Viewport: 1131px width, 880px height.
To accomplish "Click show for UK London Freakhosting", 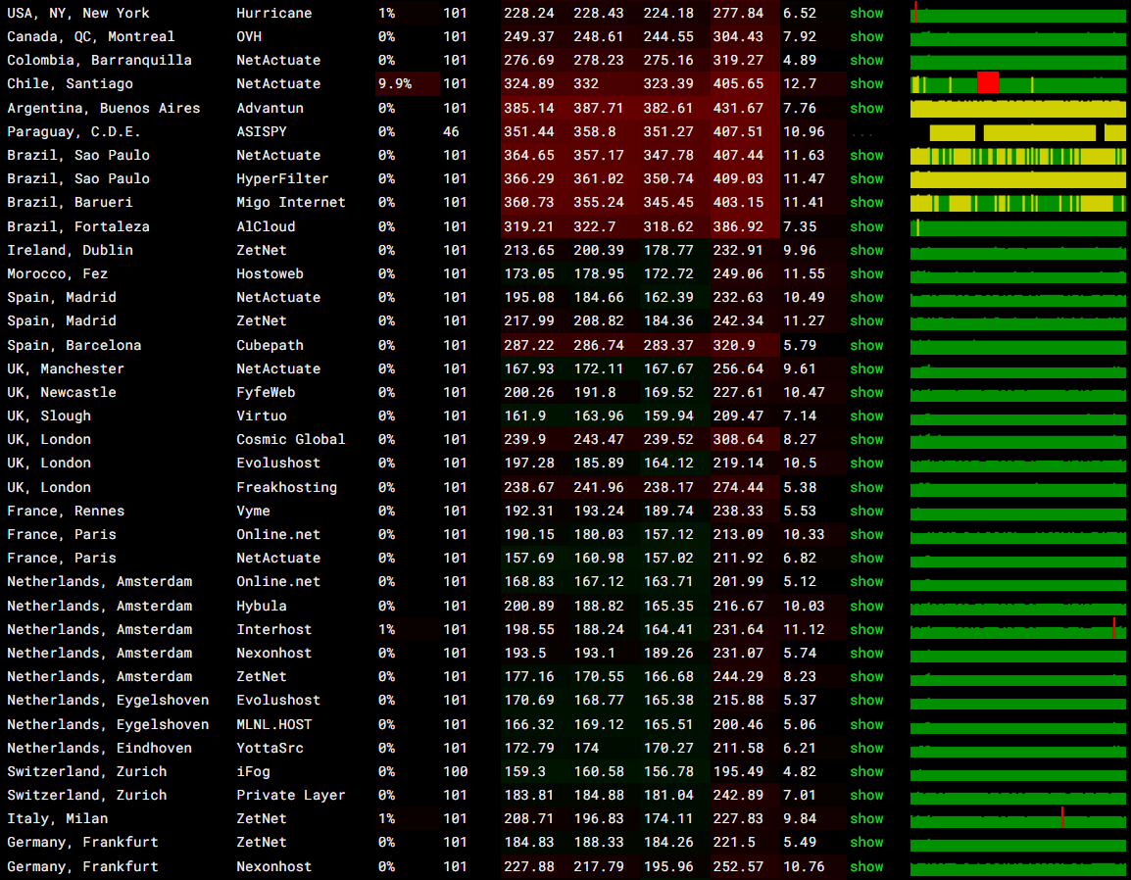I will (x=866, y=488).
